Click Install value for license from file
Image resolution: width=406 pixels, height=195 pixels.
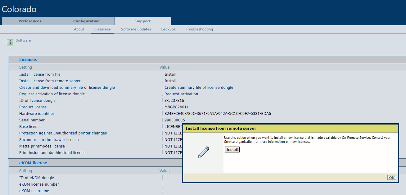170,75
